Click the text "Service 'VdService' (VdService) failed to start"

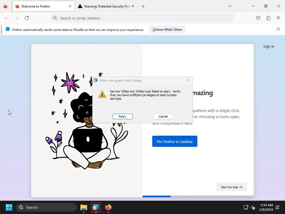click(140, 91)
